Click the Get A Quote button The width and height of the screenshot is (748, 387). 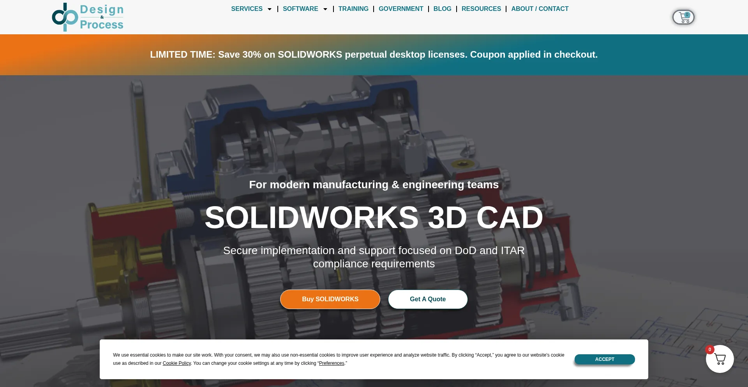(427, 299)
